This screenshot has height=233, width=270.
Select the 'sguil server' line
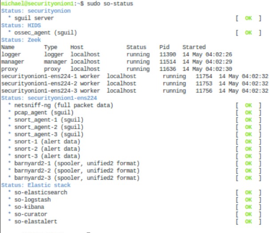pos(34,18)
